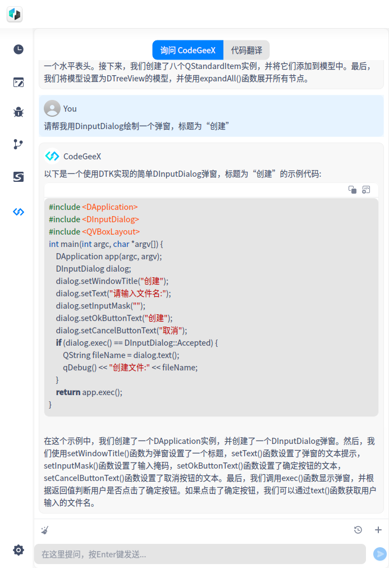Viewport: 389px width, 568px height.
Task: Click the user prompt about DinputDialog
Action: point(136,126)
